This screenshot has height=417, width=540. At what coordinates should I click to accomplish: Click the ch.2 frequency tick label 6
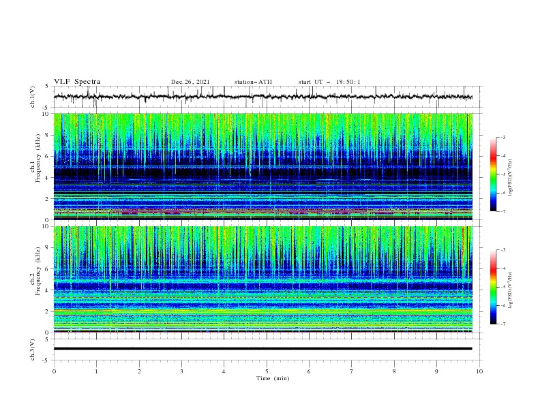pos(48,269)
